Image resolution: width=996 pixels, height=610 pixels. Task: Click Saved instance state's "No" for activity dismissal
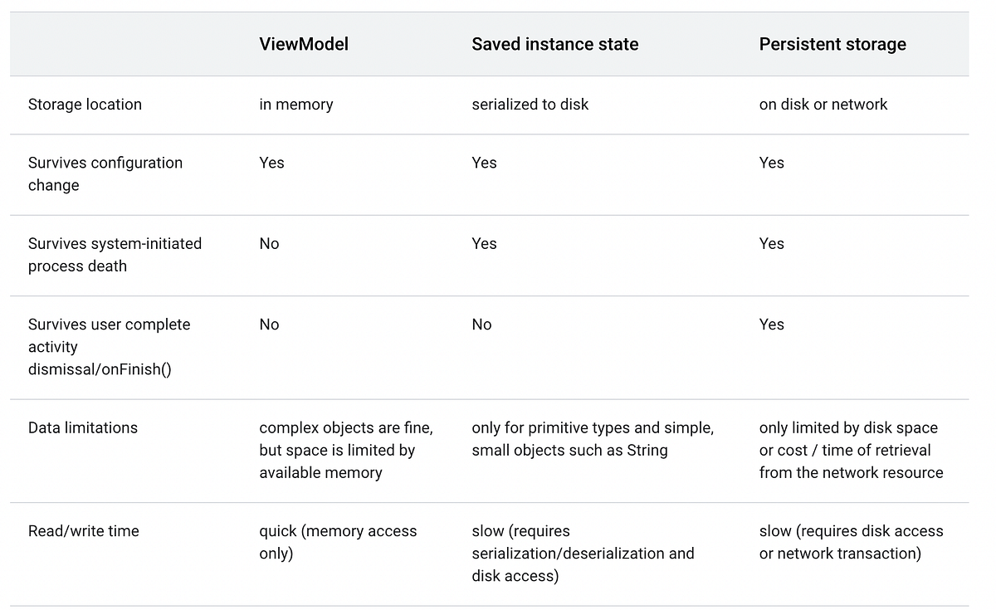[482, 325]
